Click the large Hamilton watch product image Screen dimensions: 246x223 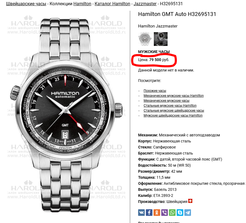66,114
